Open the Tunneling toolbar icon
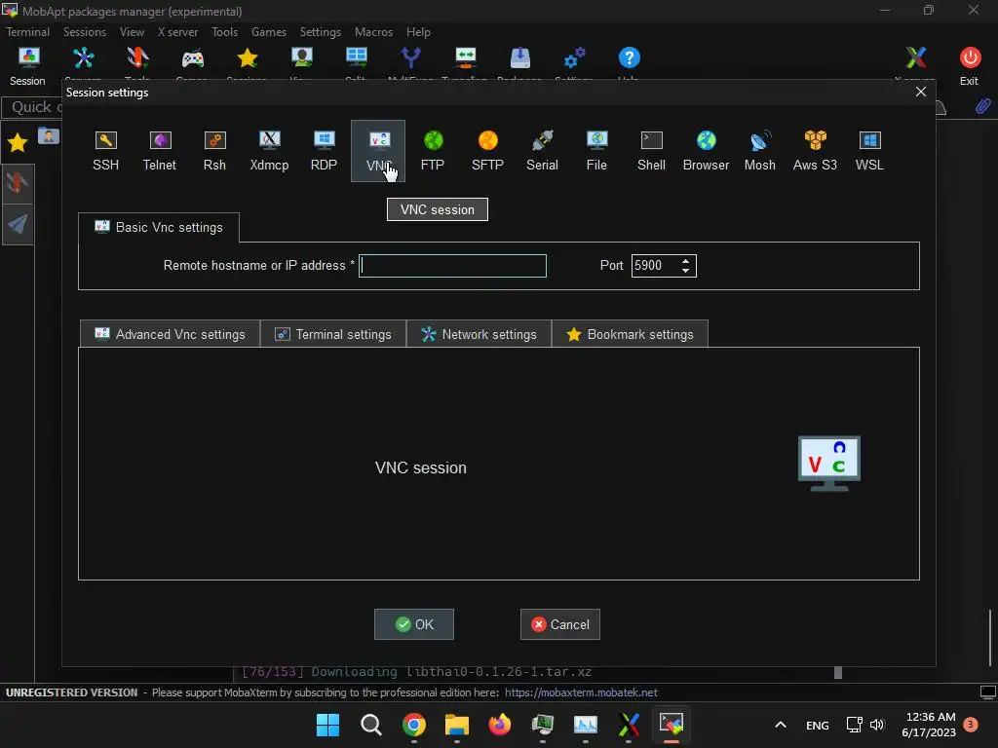Image resolution: width=998 pixels, height=748 pixels. click(465, 58)
